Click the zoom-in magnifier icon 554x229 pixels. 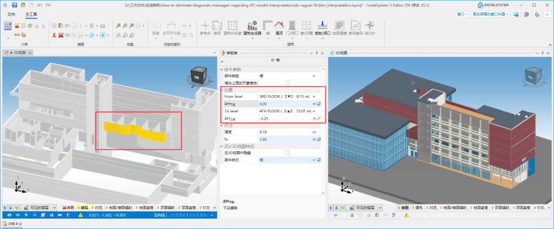point(118,26)
